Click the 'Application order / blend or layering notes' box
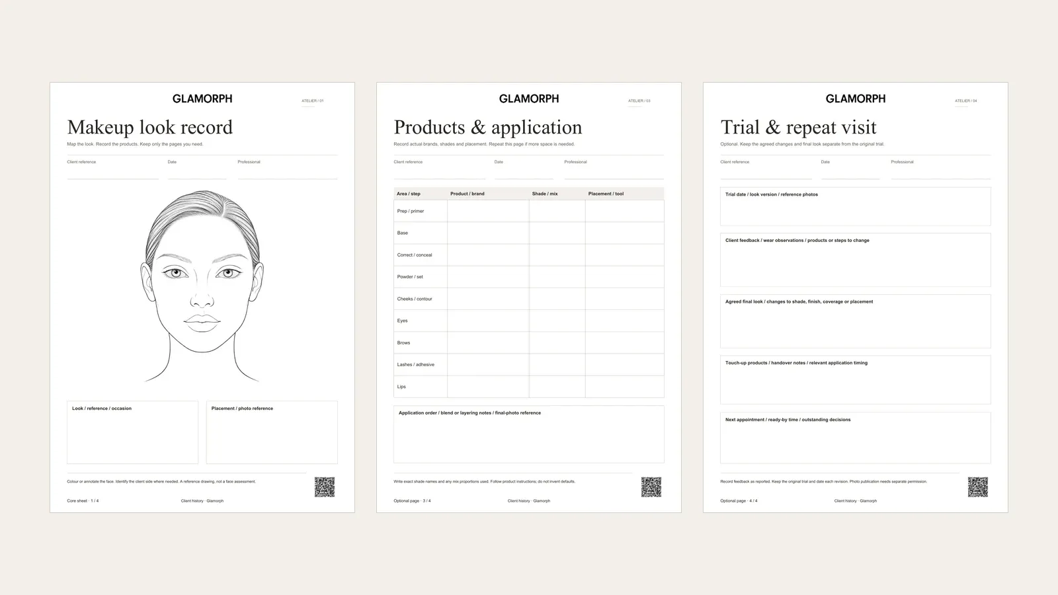This screenshot has width=1058, height=595. pyautogui.click(x=529, y=434)
